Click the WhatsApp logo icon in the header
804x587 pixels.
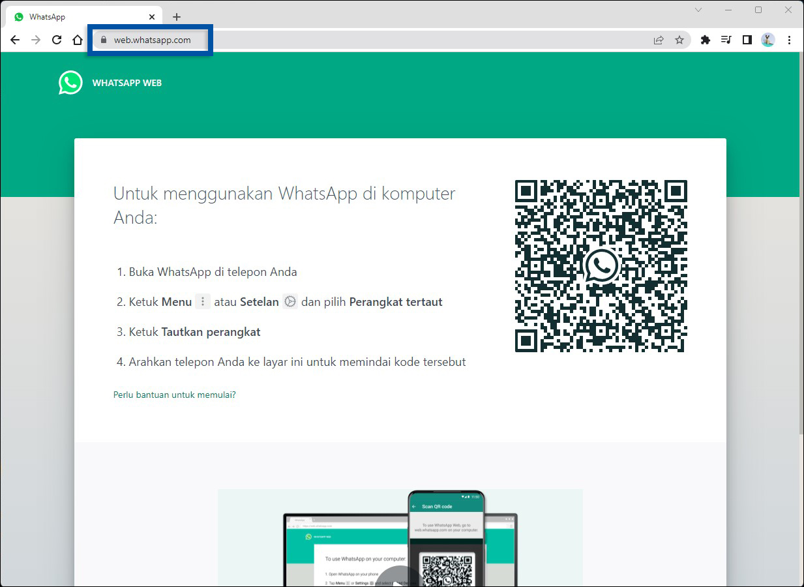coord(70,82)
